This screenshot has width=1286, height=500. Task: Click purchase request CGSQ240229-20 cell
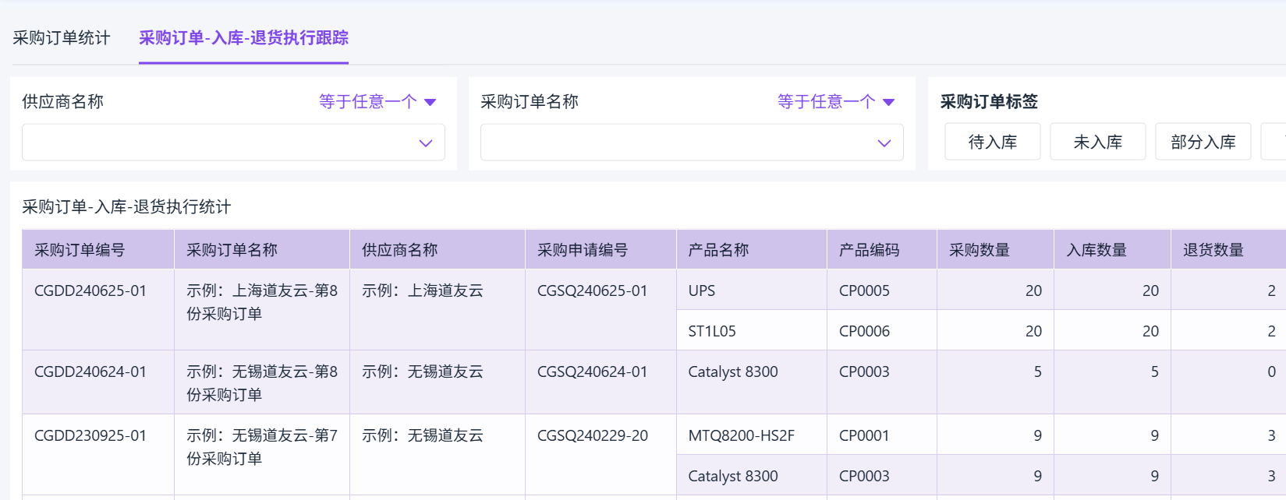coord(593,435)
